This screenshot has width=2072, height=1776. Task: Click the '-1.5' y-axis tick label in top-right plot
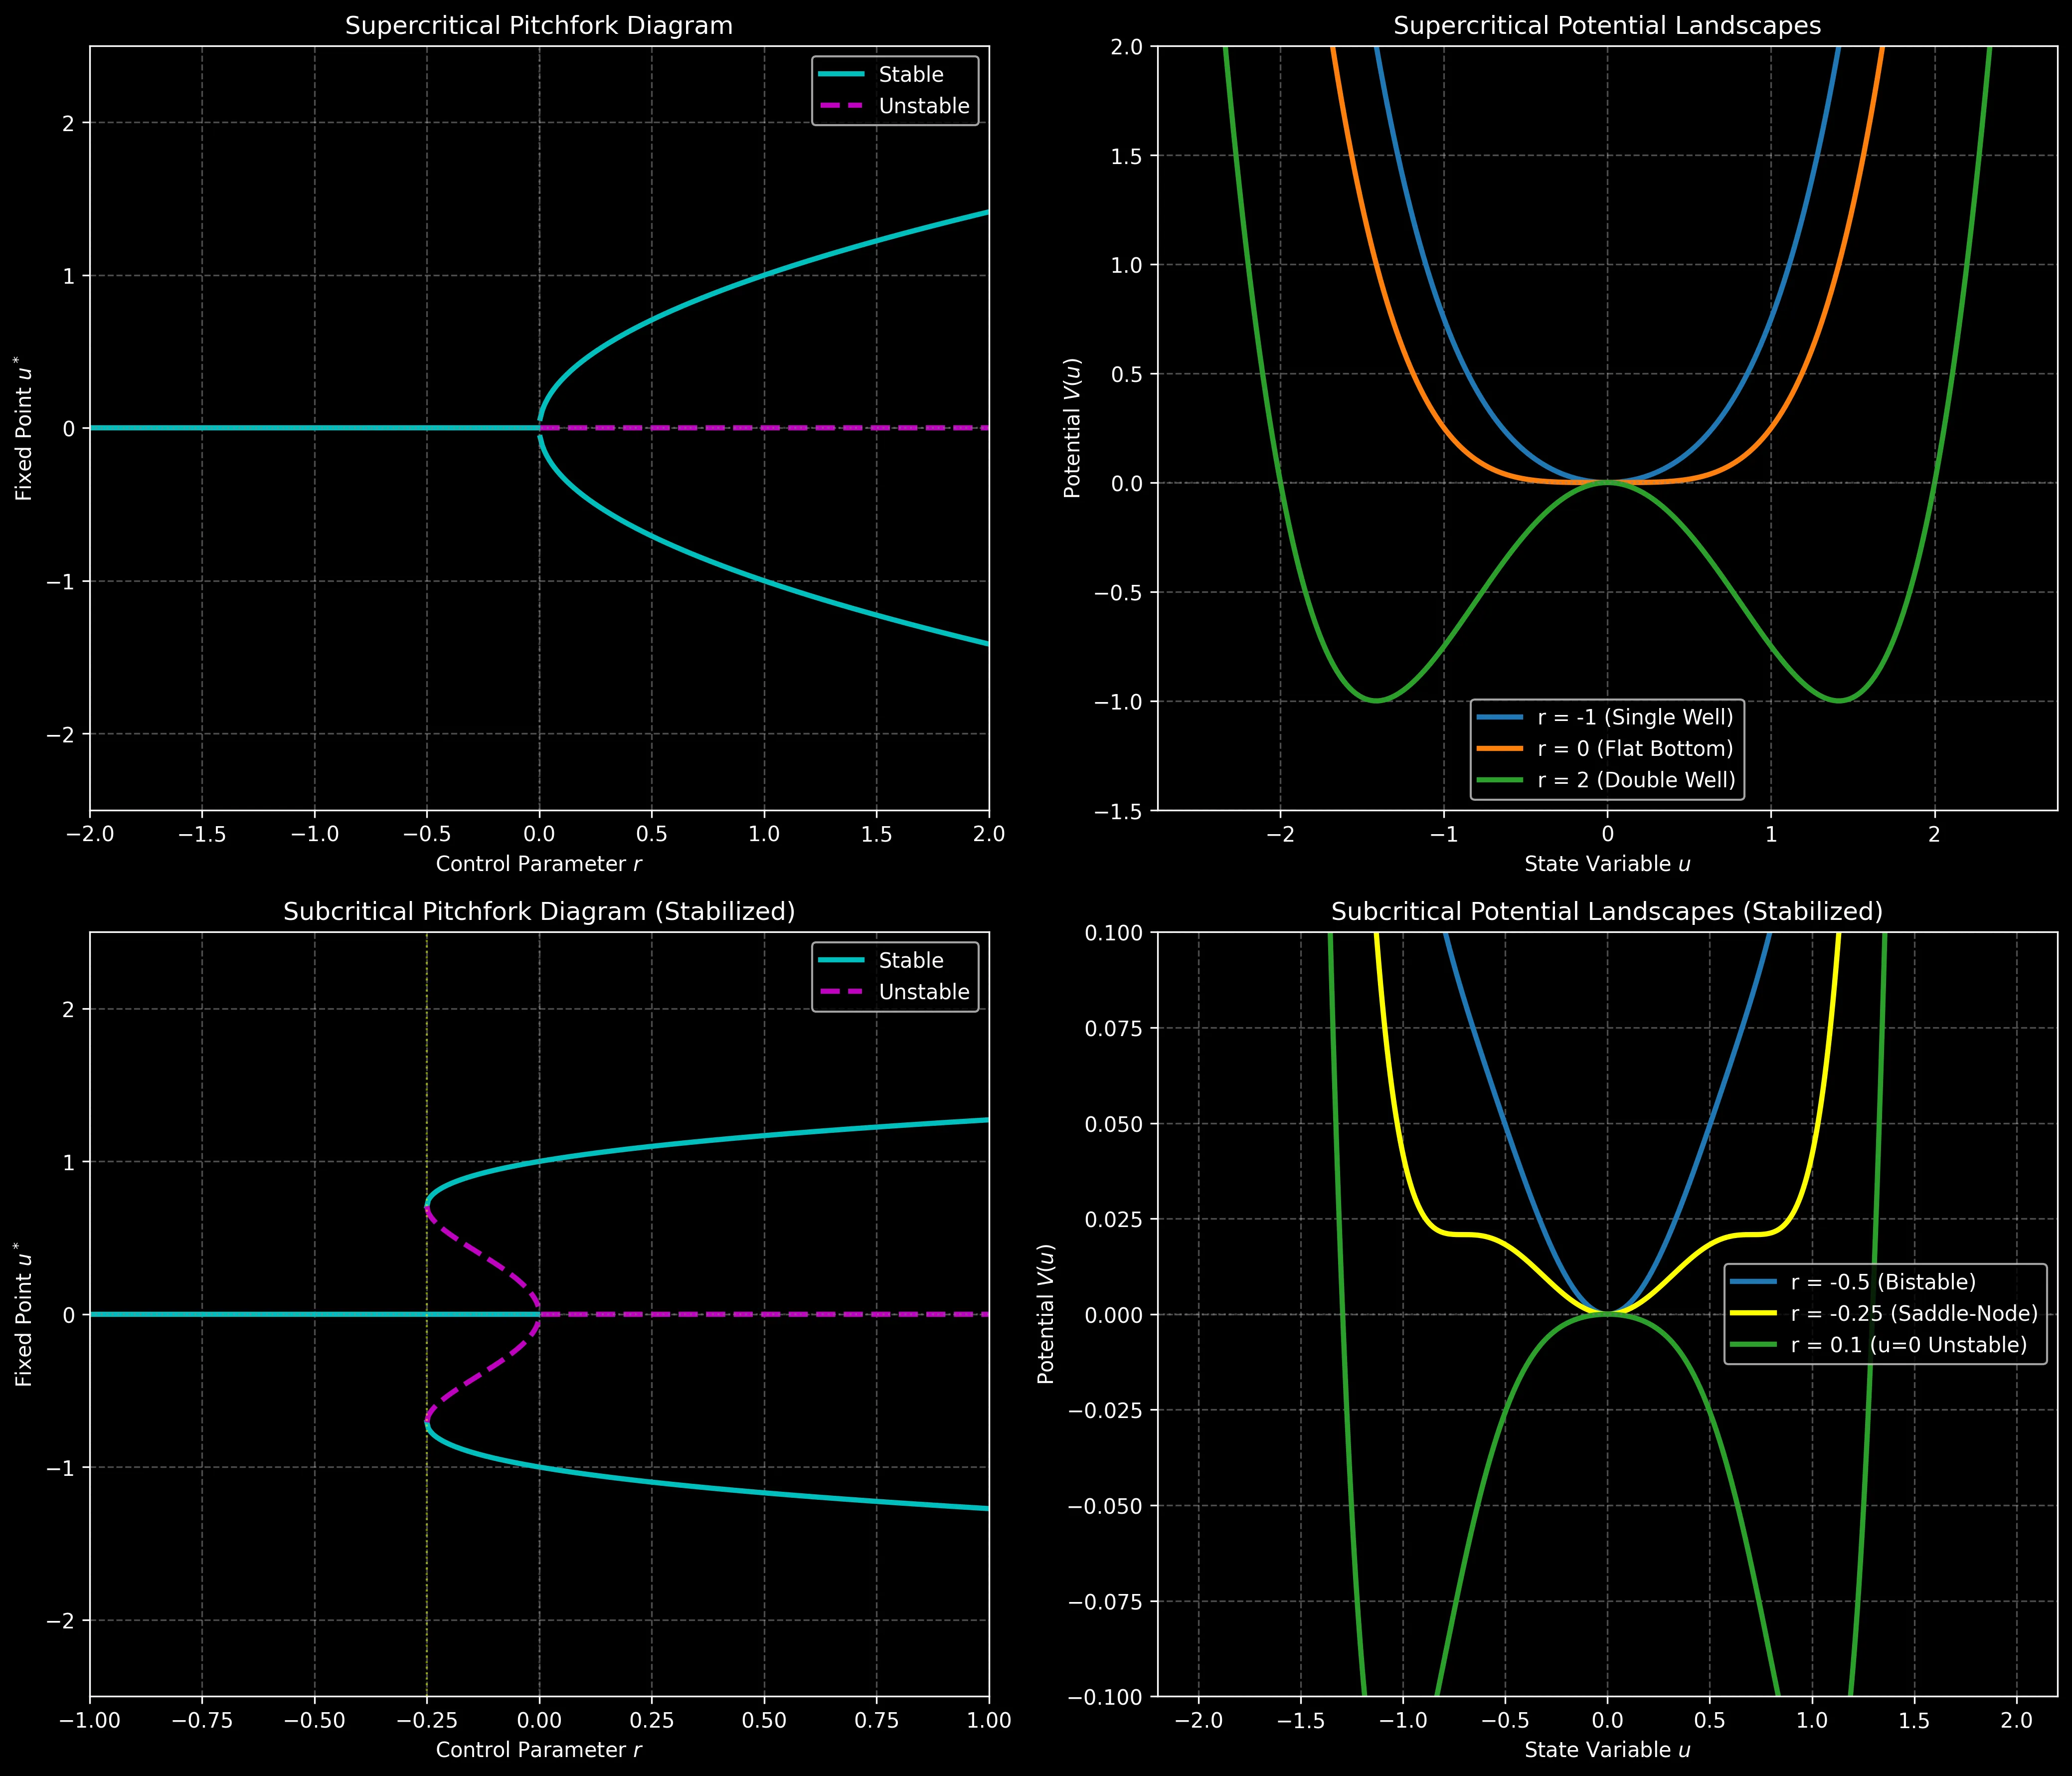(x=1118, y=811)
